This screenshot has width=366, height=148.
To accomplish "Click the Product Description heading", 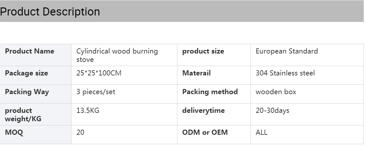I will coord(50,12).
